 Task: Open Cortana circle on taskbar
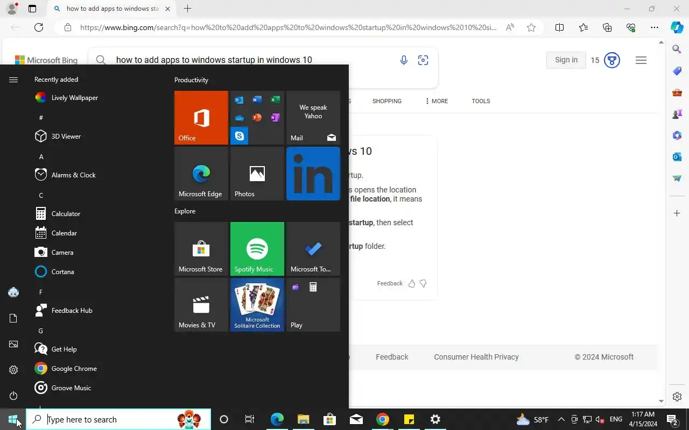tap(224, 419)
